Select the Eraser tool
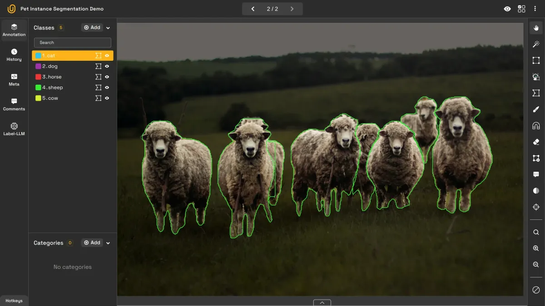545x306 pixels. point(535,142)
